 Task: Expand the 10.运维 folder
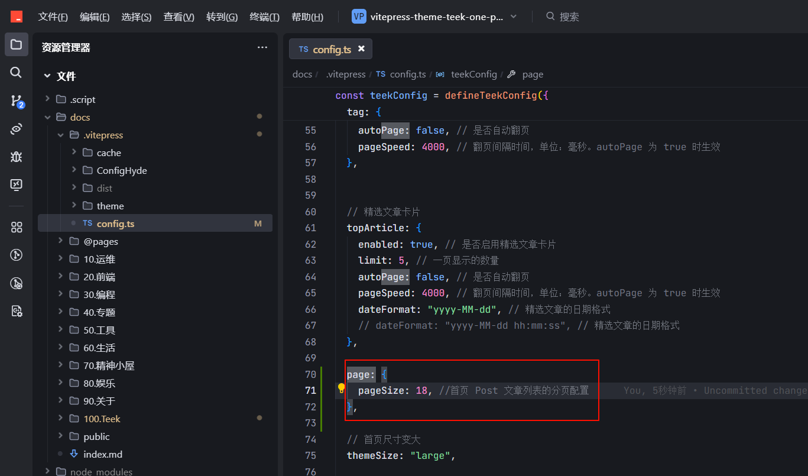click(155, 259)
